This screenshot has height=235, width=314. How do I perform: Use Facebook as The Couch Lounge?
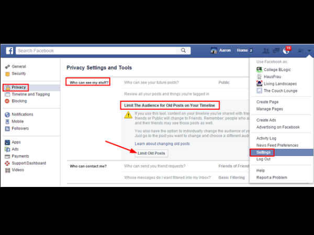pos(281,91)
